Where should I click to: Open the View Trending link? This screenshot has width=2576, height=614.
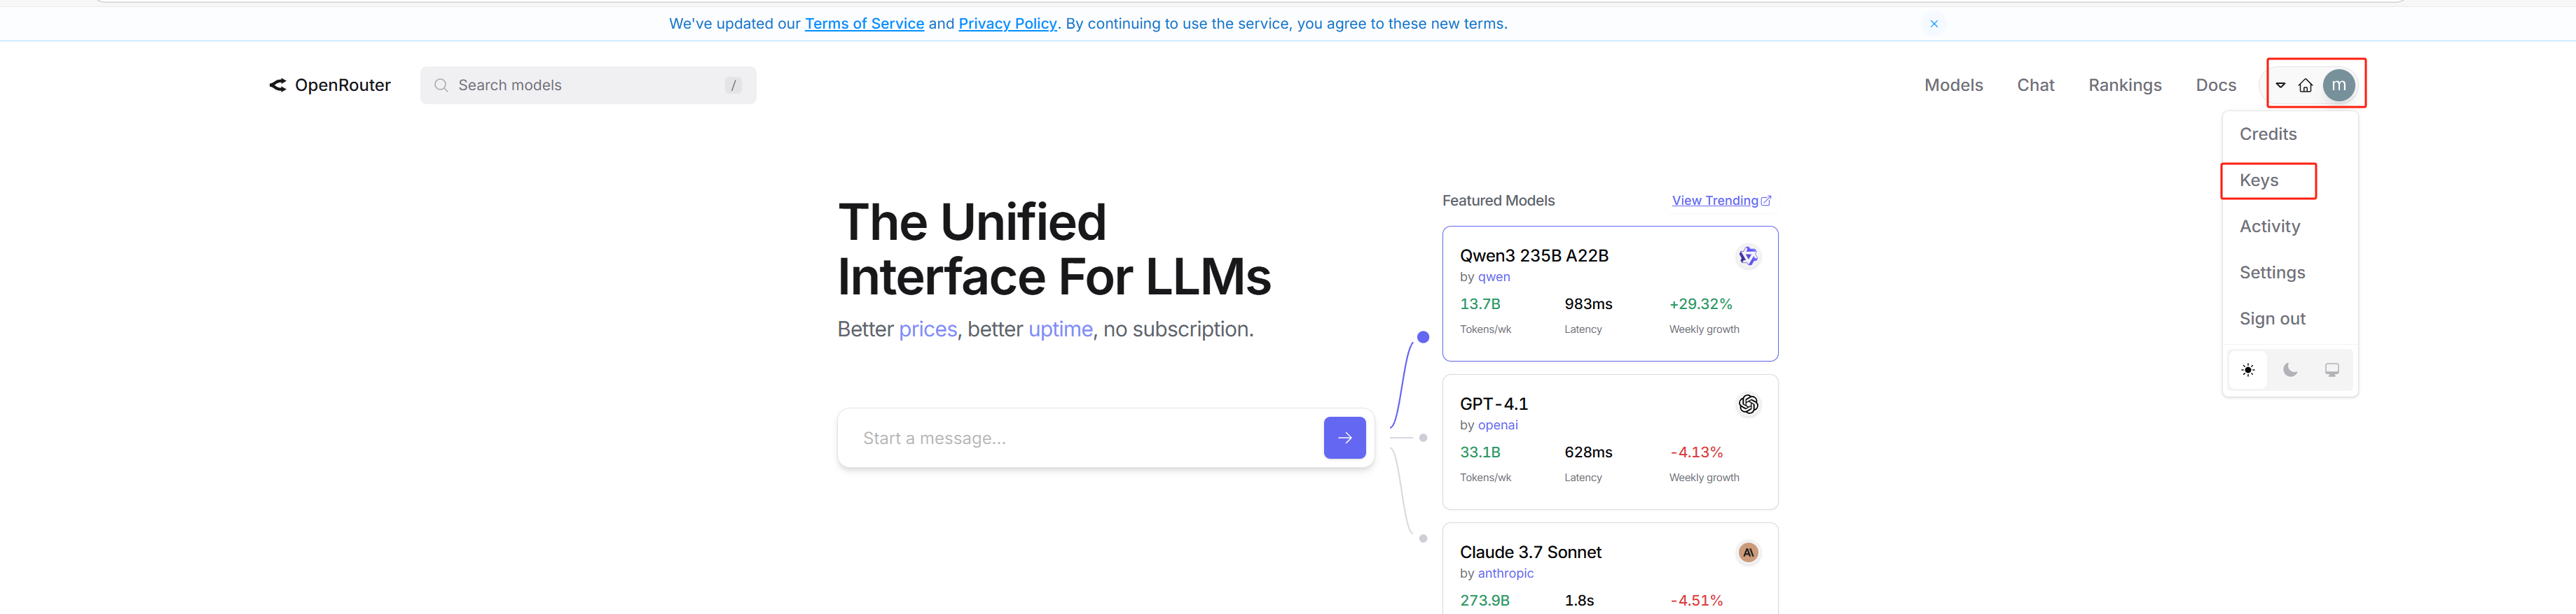1720,201
